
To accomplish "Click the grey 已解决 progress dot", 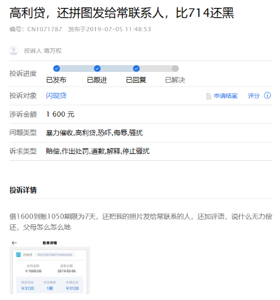I will coord(175,68).
